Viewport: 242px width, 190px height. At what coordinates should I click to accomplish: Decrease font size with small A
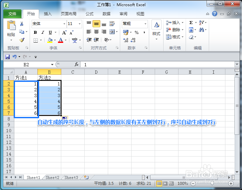point(71,32)
